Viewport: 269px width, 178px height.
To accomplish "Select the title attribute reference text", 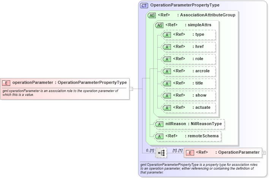I will click(x=188, y=83).
